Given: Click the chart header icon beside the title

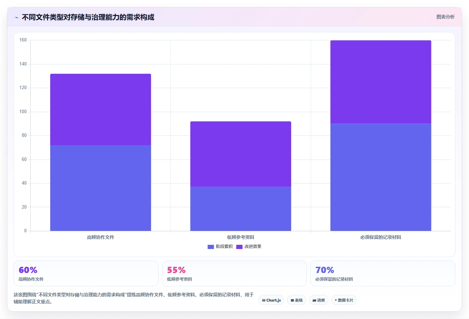Looking at the screenshot, I should 16,17.
